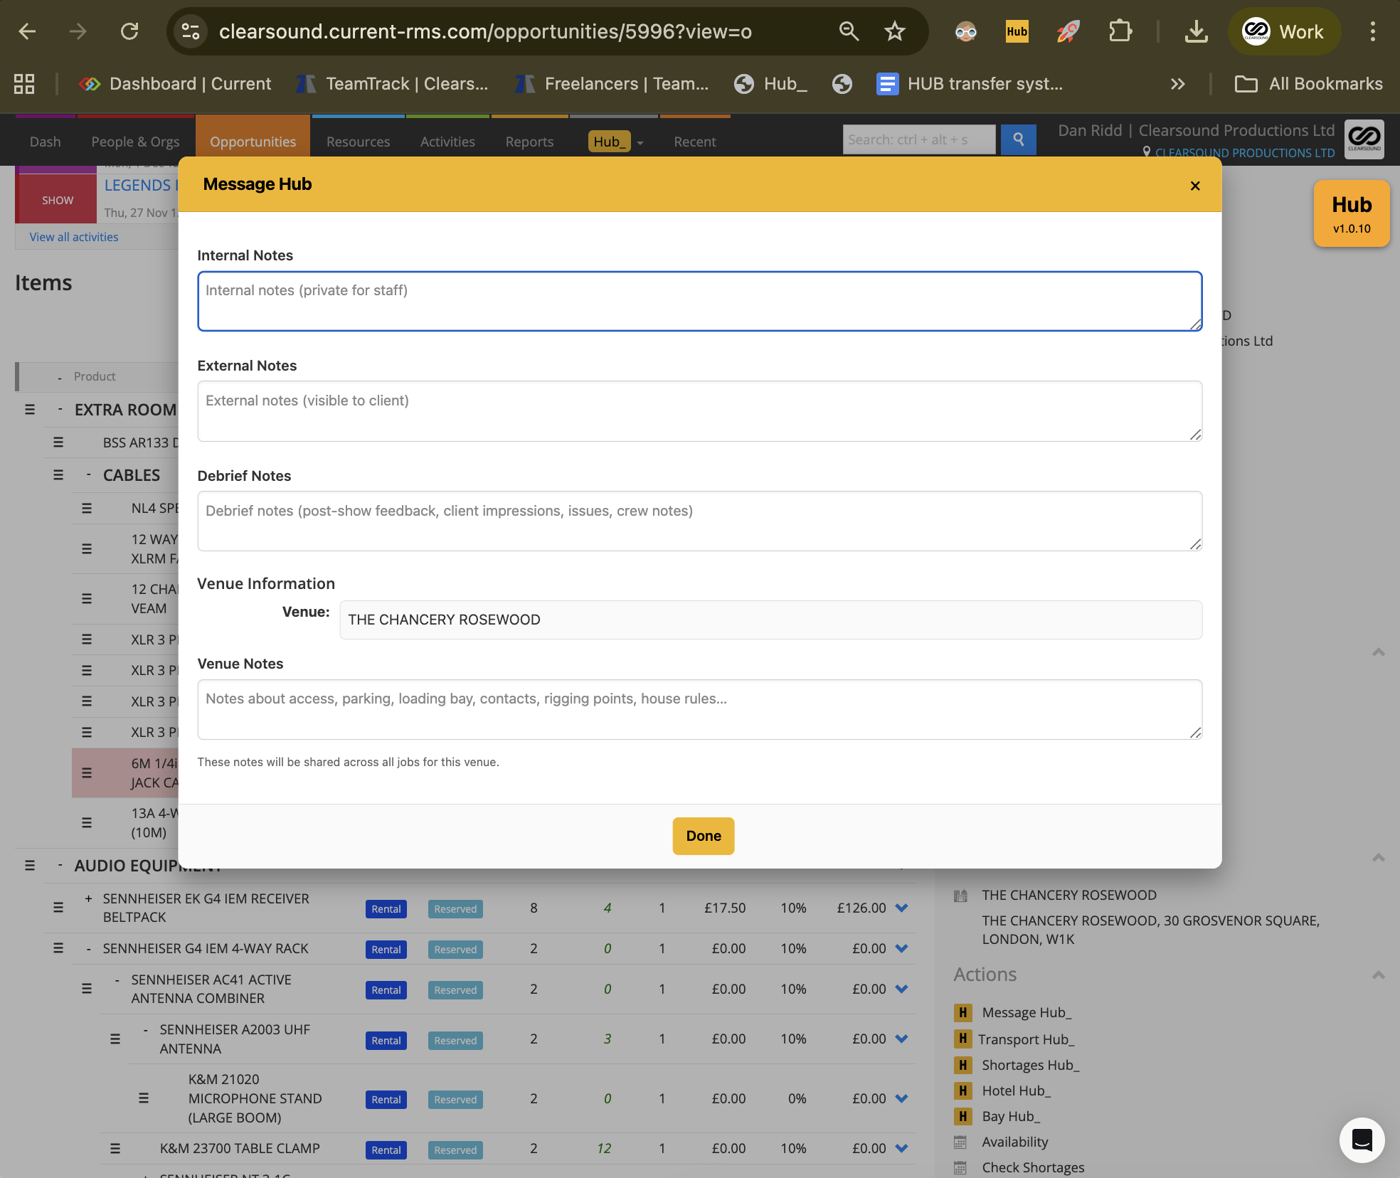The width and height of the screenshot is (1400, 1178).
Task: Click into External Notes text area
Action: point(699,411)
